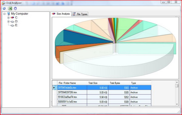Viewport: 182px width, 115px height.
Task: Expand the C: drive node
Action: (8, 18)
